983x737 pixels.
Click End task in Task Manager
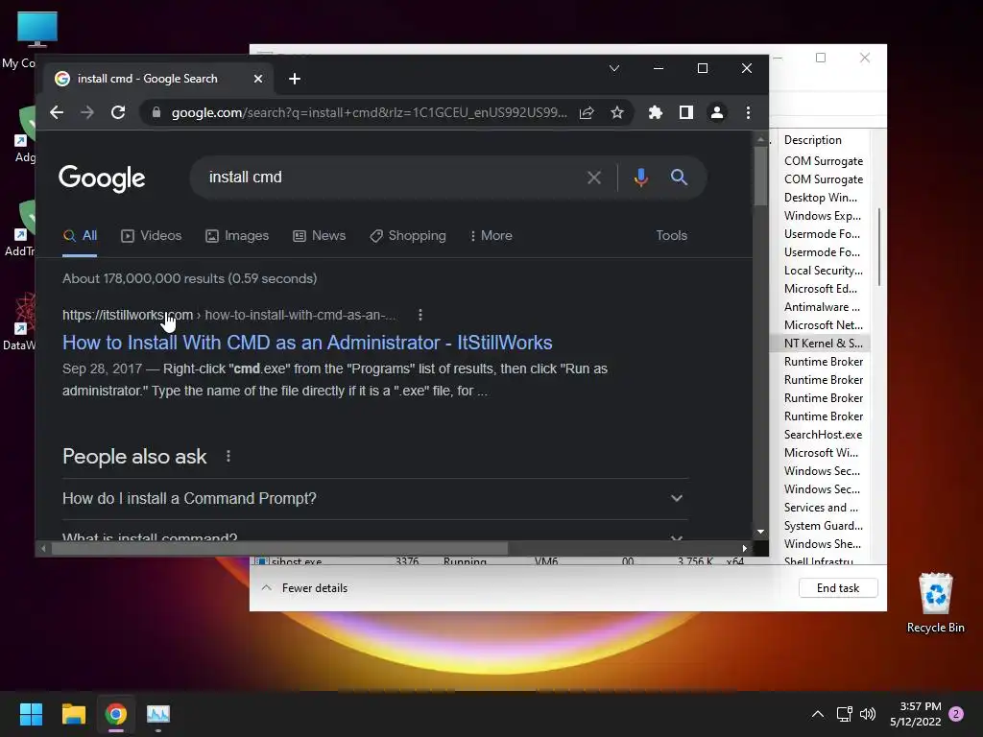coord(838,588)
